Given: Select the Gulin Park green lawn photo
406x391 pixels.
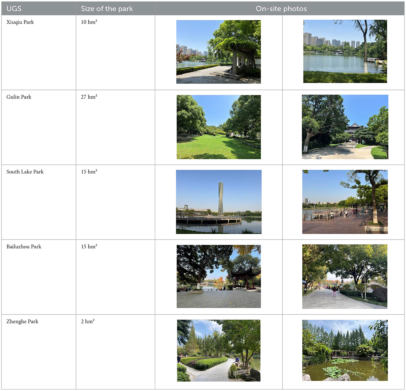Looking at the screenshot, I should 219,127.
